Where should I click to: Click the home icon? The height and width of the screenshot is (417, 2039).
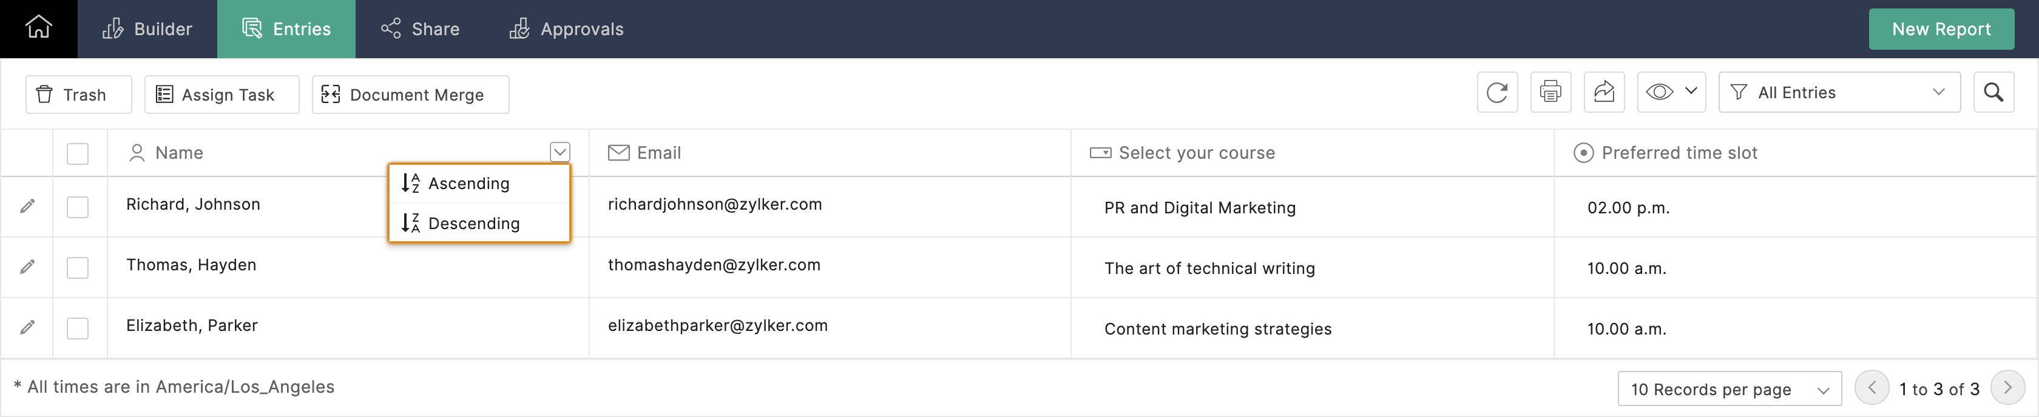click(38, 28)
